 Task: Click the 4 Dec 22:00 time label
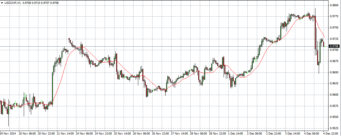(331, 133)
